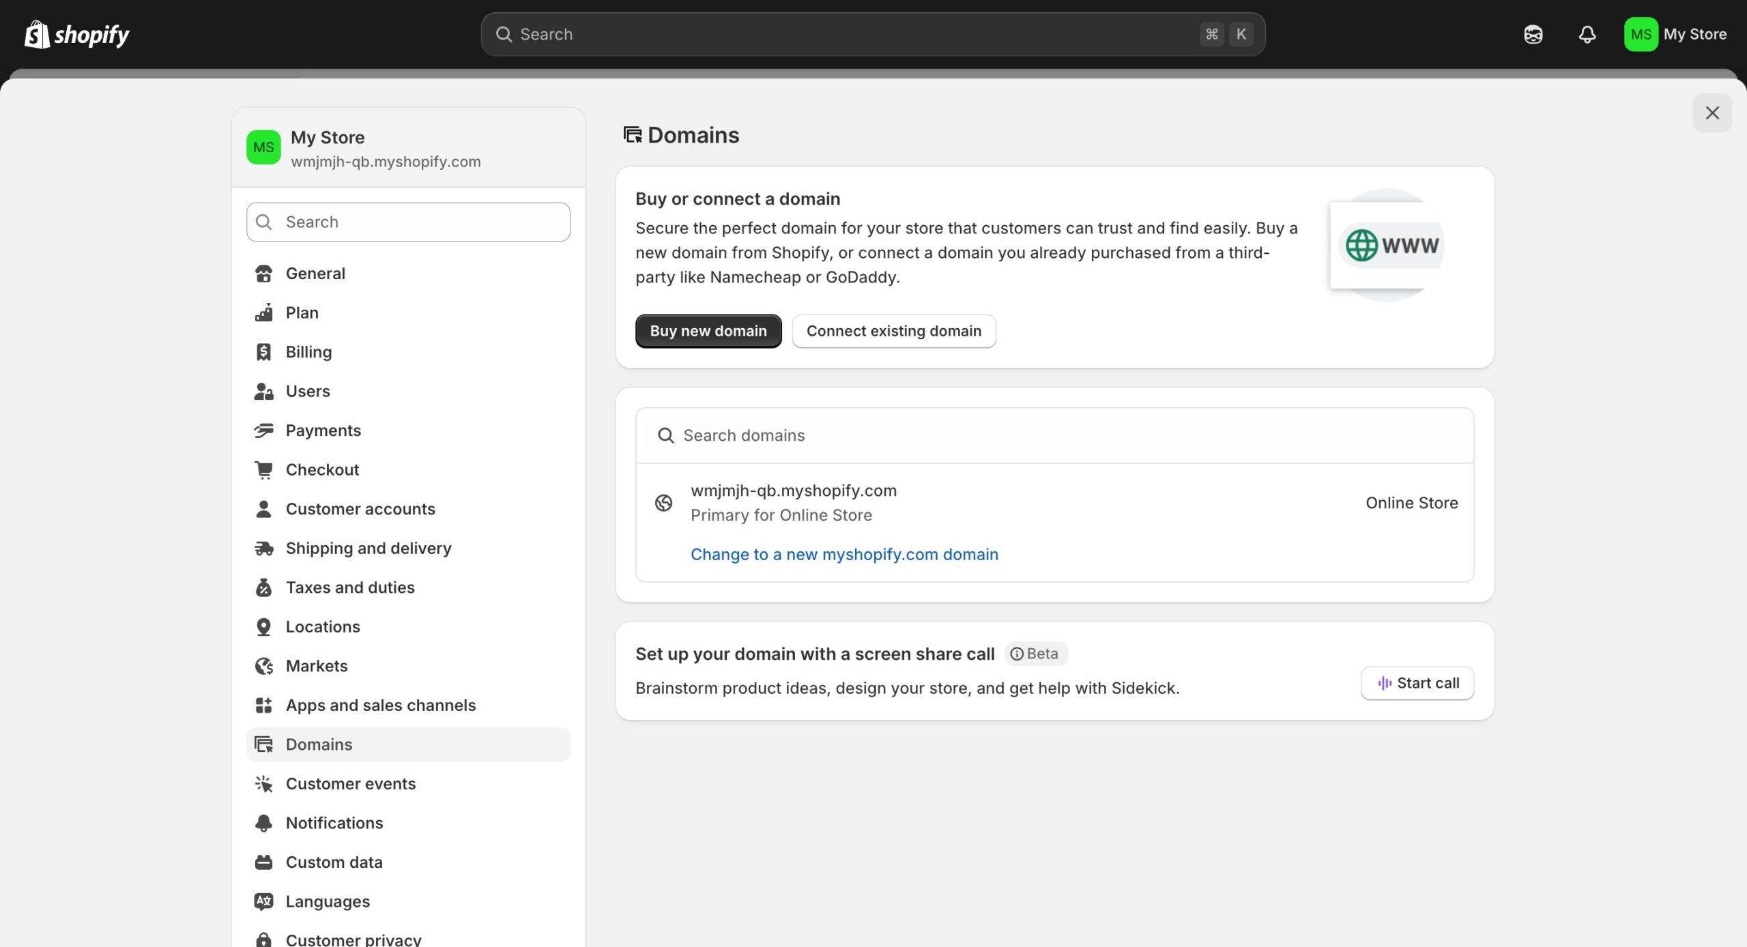Click the Shopify logo in top bar
This screenshot has height=947, width=1747.
pos(77,34)
